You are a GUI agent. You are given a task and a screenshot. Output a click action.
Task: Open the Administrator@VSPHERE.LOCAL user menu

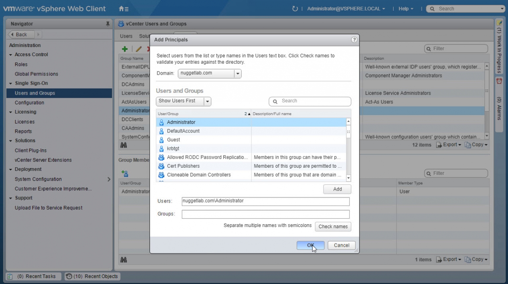(346, 8)
